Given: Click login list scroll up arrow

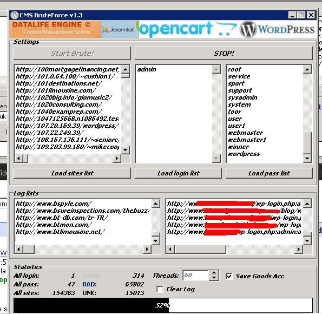Looking at the screenshot, I should click(216, 69).
